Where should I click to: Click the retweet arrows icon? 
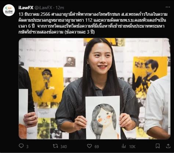tap(55, 146)
